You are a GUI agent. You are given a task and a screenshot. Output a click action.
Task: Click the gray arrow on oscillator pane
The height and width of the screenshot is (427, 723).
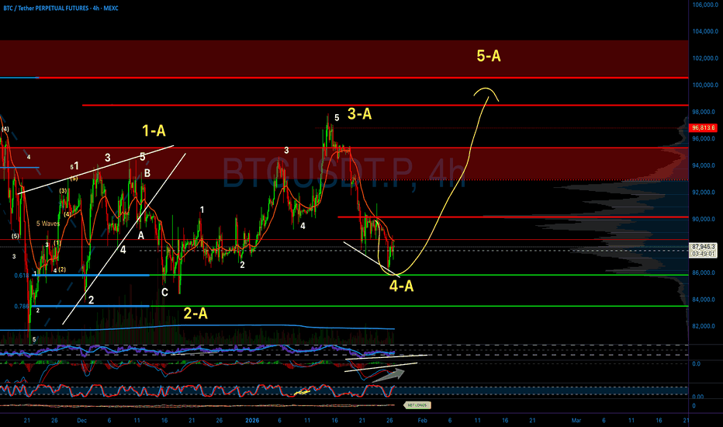(388, 375)
